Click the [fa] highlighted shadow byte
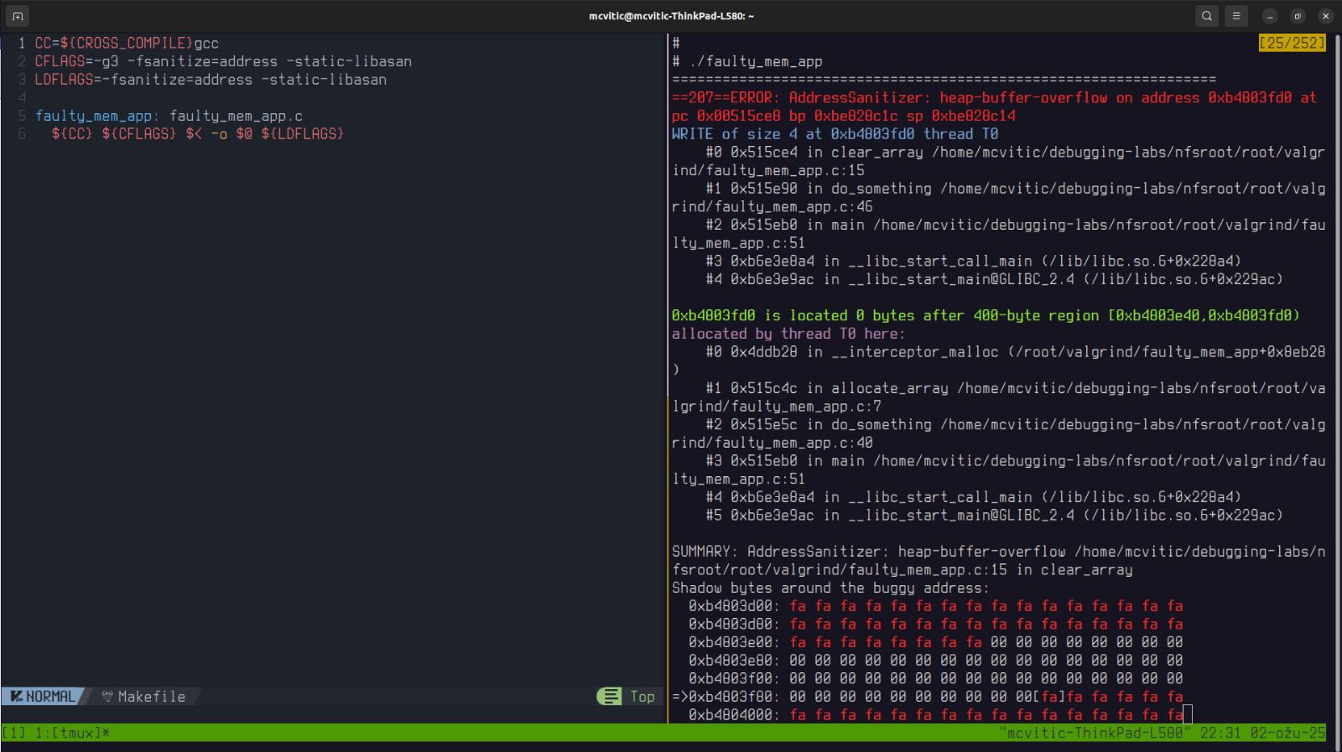 (x=1049, y=697)
